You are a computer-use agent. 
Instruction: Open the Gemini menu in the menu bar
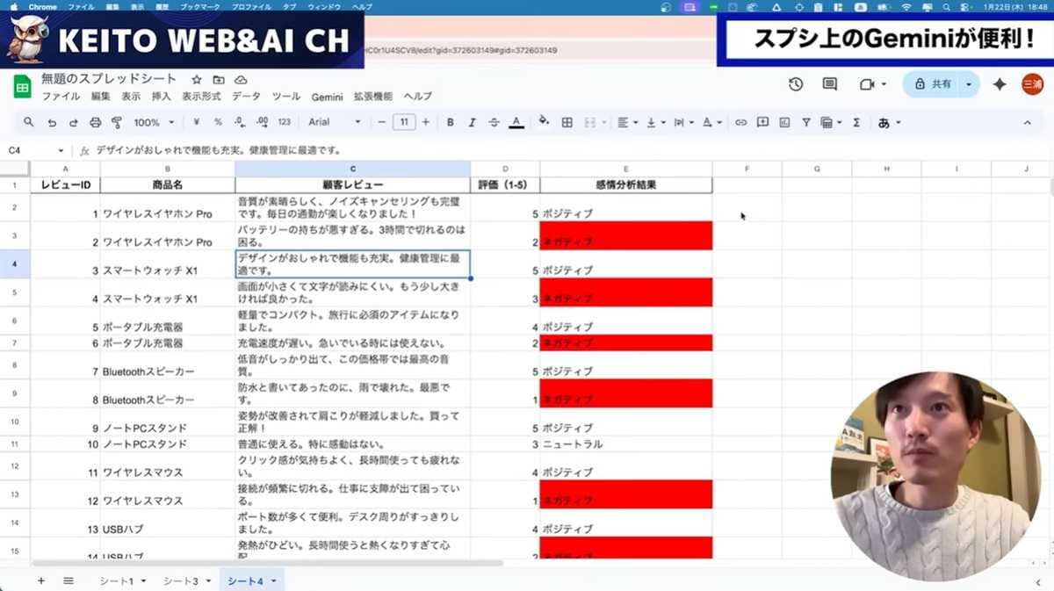pyautogui.click(x=327, y=97)
